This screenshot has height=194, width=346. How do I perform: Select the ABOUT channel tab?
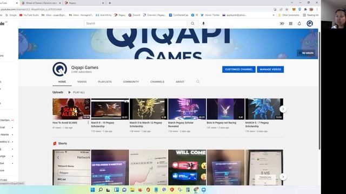pos(180,81)
